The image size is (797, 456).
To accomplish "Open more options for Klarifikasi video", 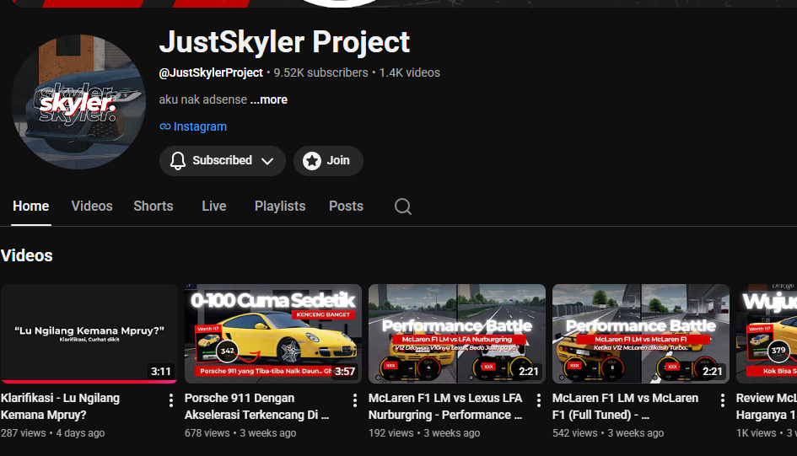I will tap(170, 400).
